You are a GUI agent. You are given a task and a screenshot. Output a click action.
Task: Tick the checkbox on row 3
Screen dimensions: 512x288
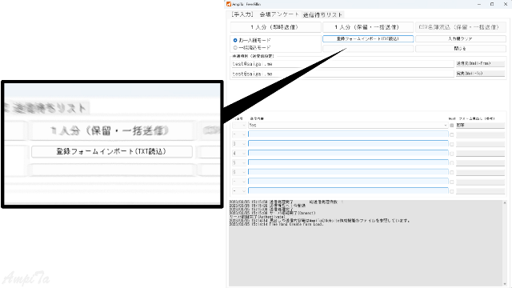point(451,144)
